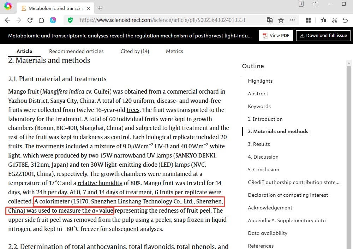Go to 3. Results section
Viewport: 353px width, 249px height.
(x=259, y=144)
